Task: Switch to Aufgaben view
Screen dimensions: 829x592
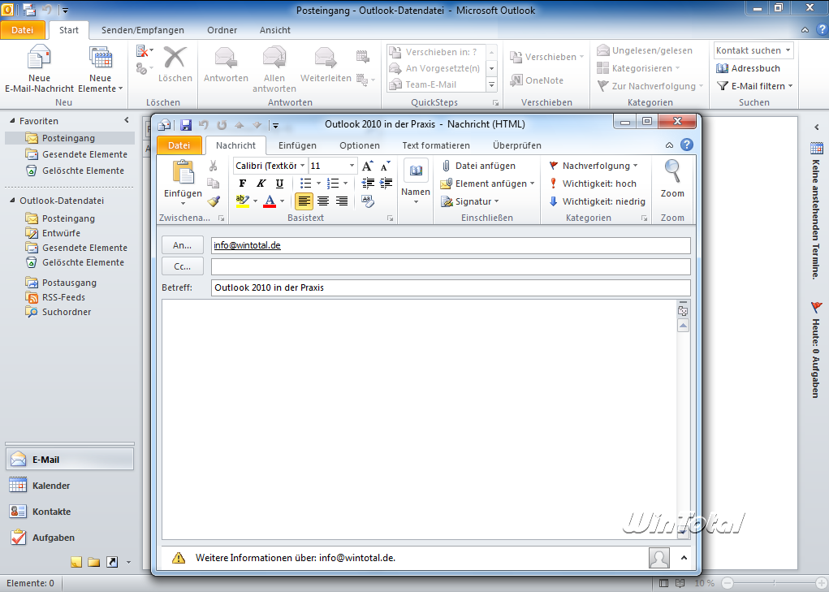Action: (x=69, y=537)
